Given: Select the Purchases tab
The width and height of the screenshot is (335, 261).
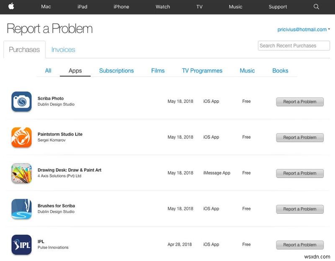Looking at the screenshot, I should click(24, 49).
